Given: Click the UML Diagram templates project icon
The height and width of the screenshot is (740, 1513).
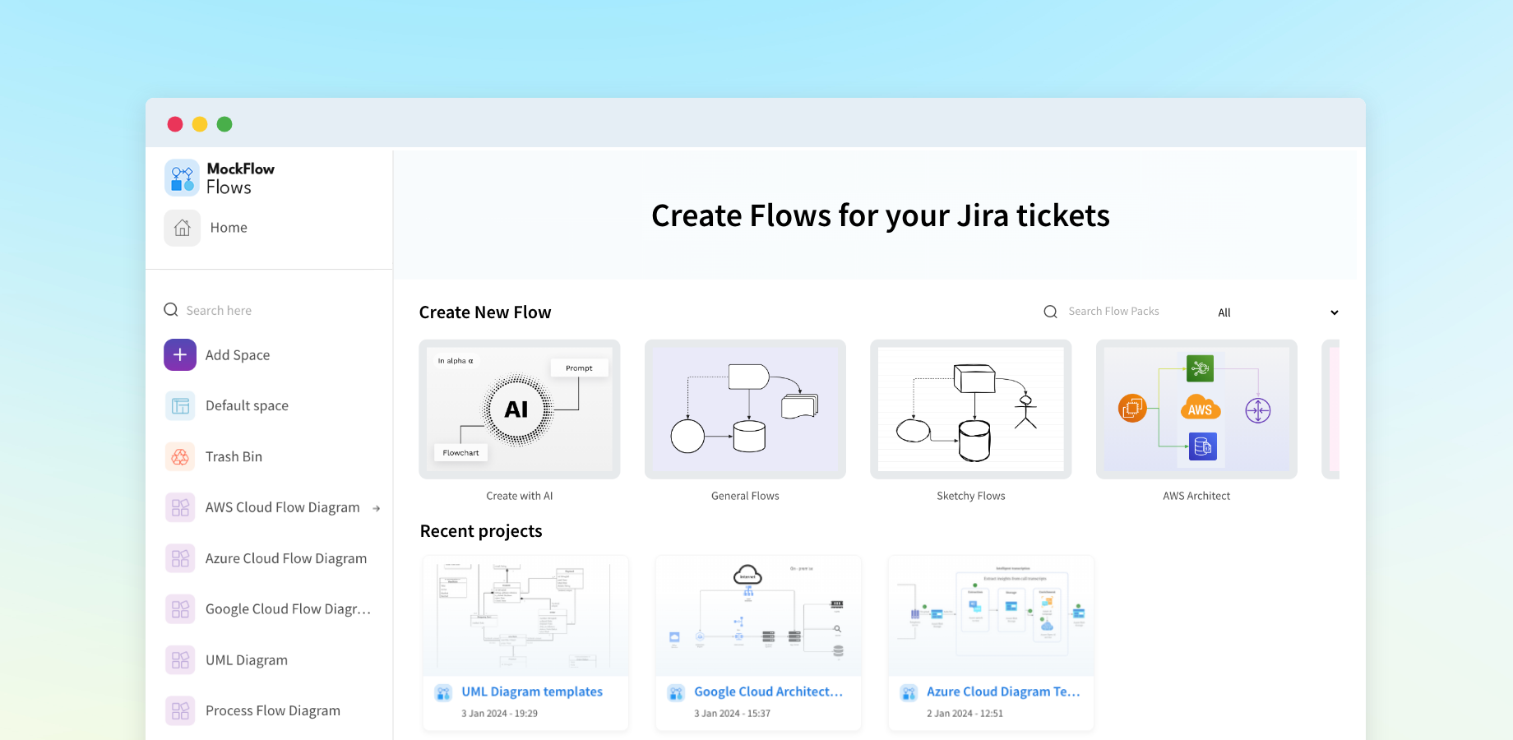Looking at the screenshot, I should [x=443, y=693].
